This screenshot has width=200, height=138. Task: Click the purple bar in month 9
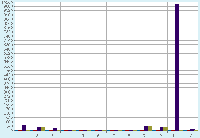coord(146,128)
